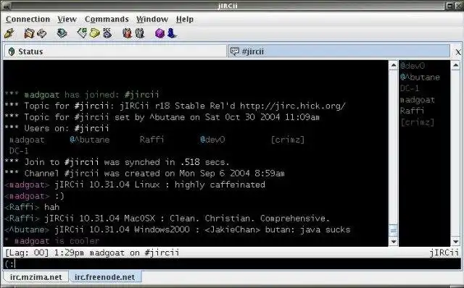Image resolution: width=464 pixels, height=288 pixels.
Task: Click chat scrollbar up arrow
Action: coord(393,65)
